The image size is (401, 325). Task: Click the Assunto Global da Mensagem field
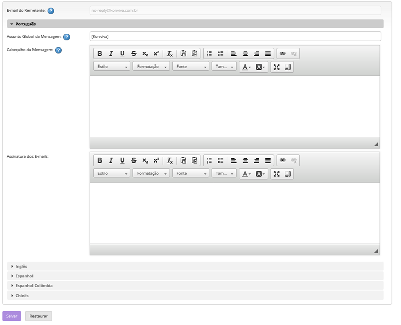click(235, 36)
